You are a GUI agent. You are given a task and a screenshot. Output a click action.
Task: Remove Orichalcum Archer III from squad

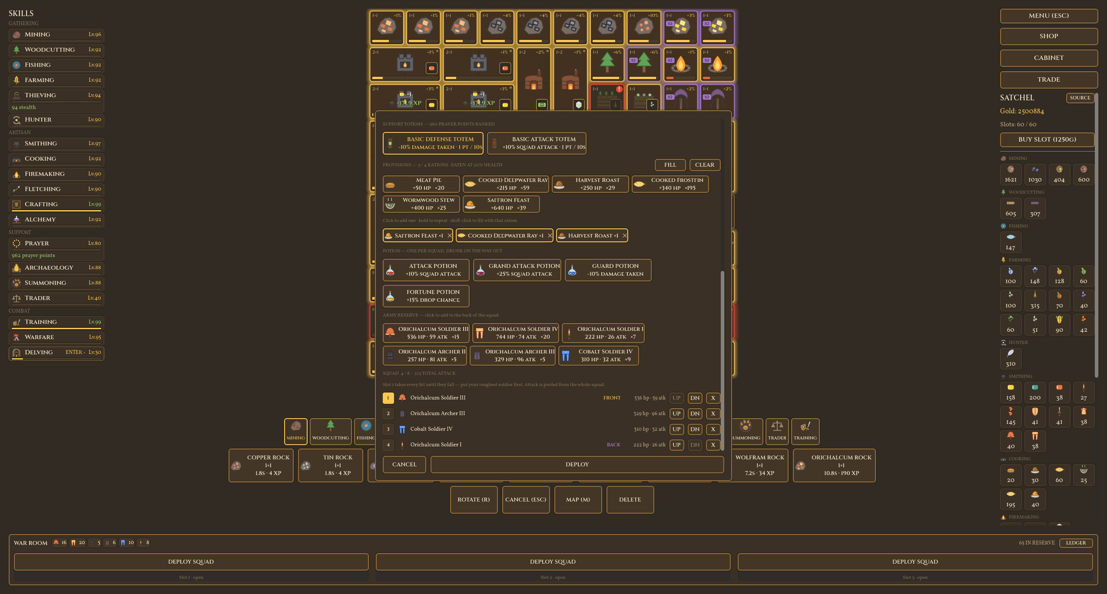[x=713, y=413]
